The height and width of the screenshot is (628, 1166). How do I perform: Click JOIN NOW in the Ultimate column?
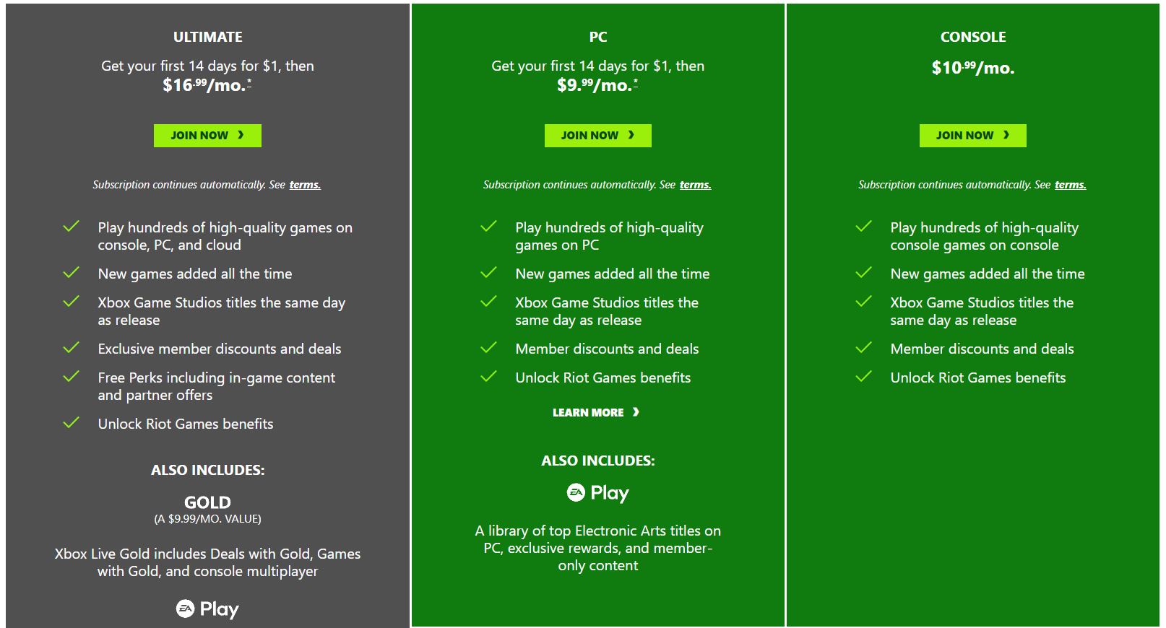[207, 135]
